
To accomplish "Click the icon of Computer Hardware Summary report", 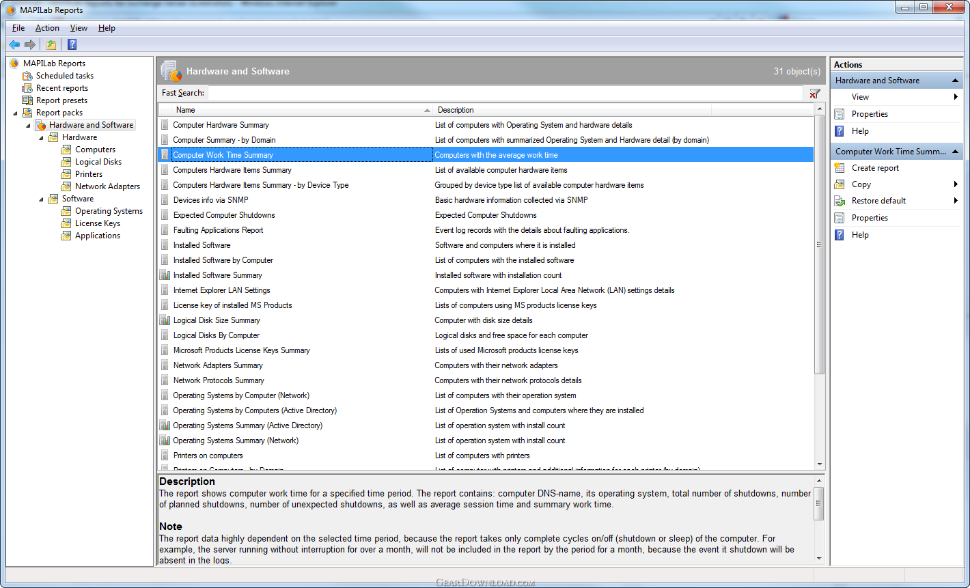I will click(165, 125).
